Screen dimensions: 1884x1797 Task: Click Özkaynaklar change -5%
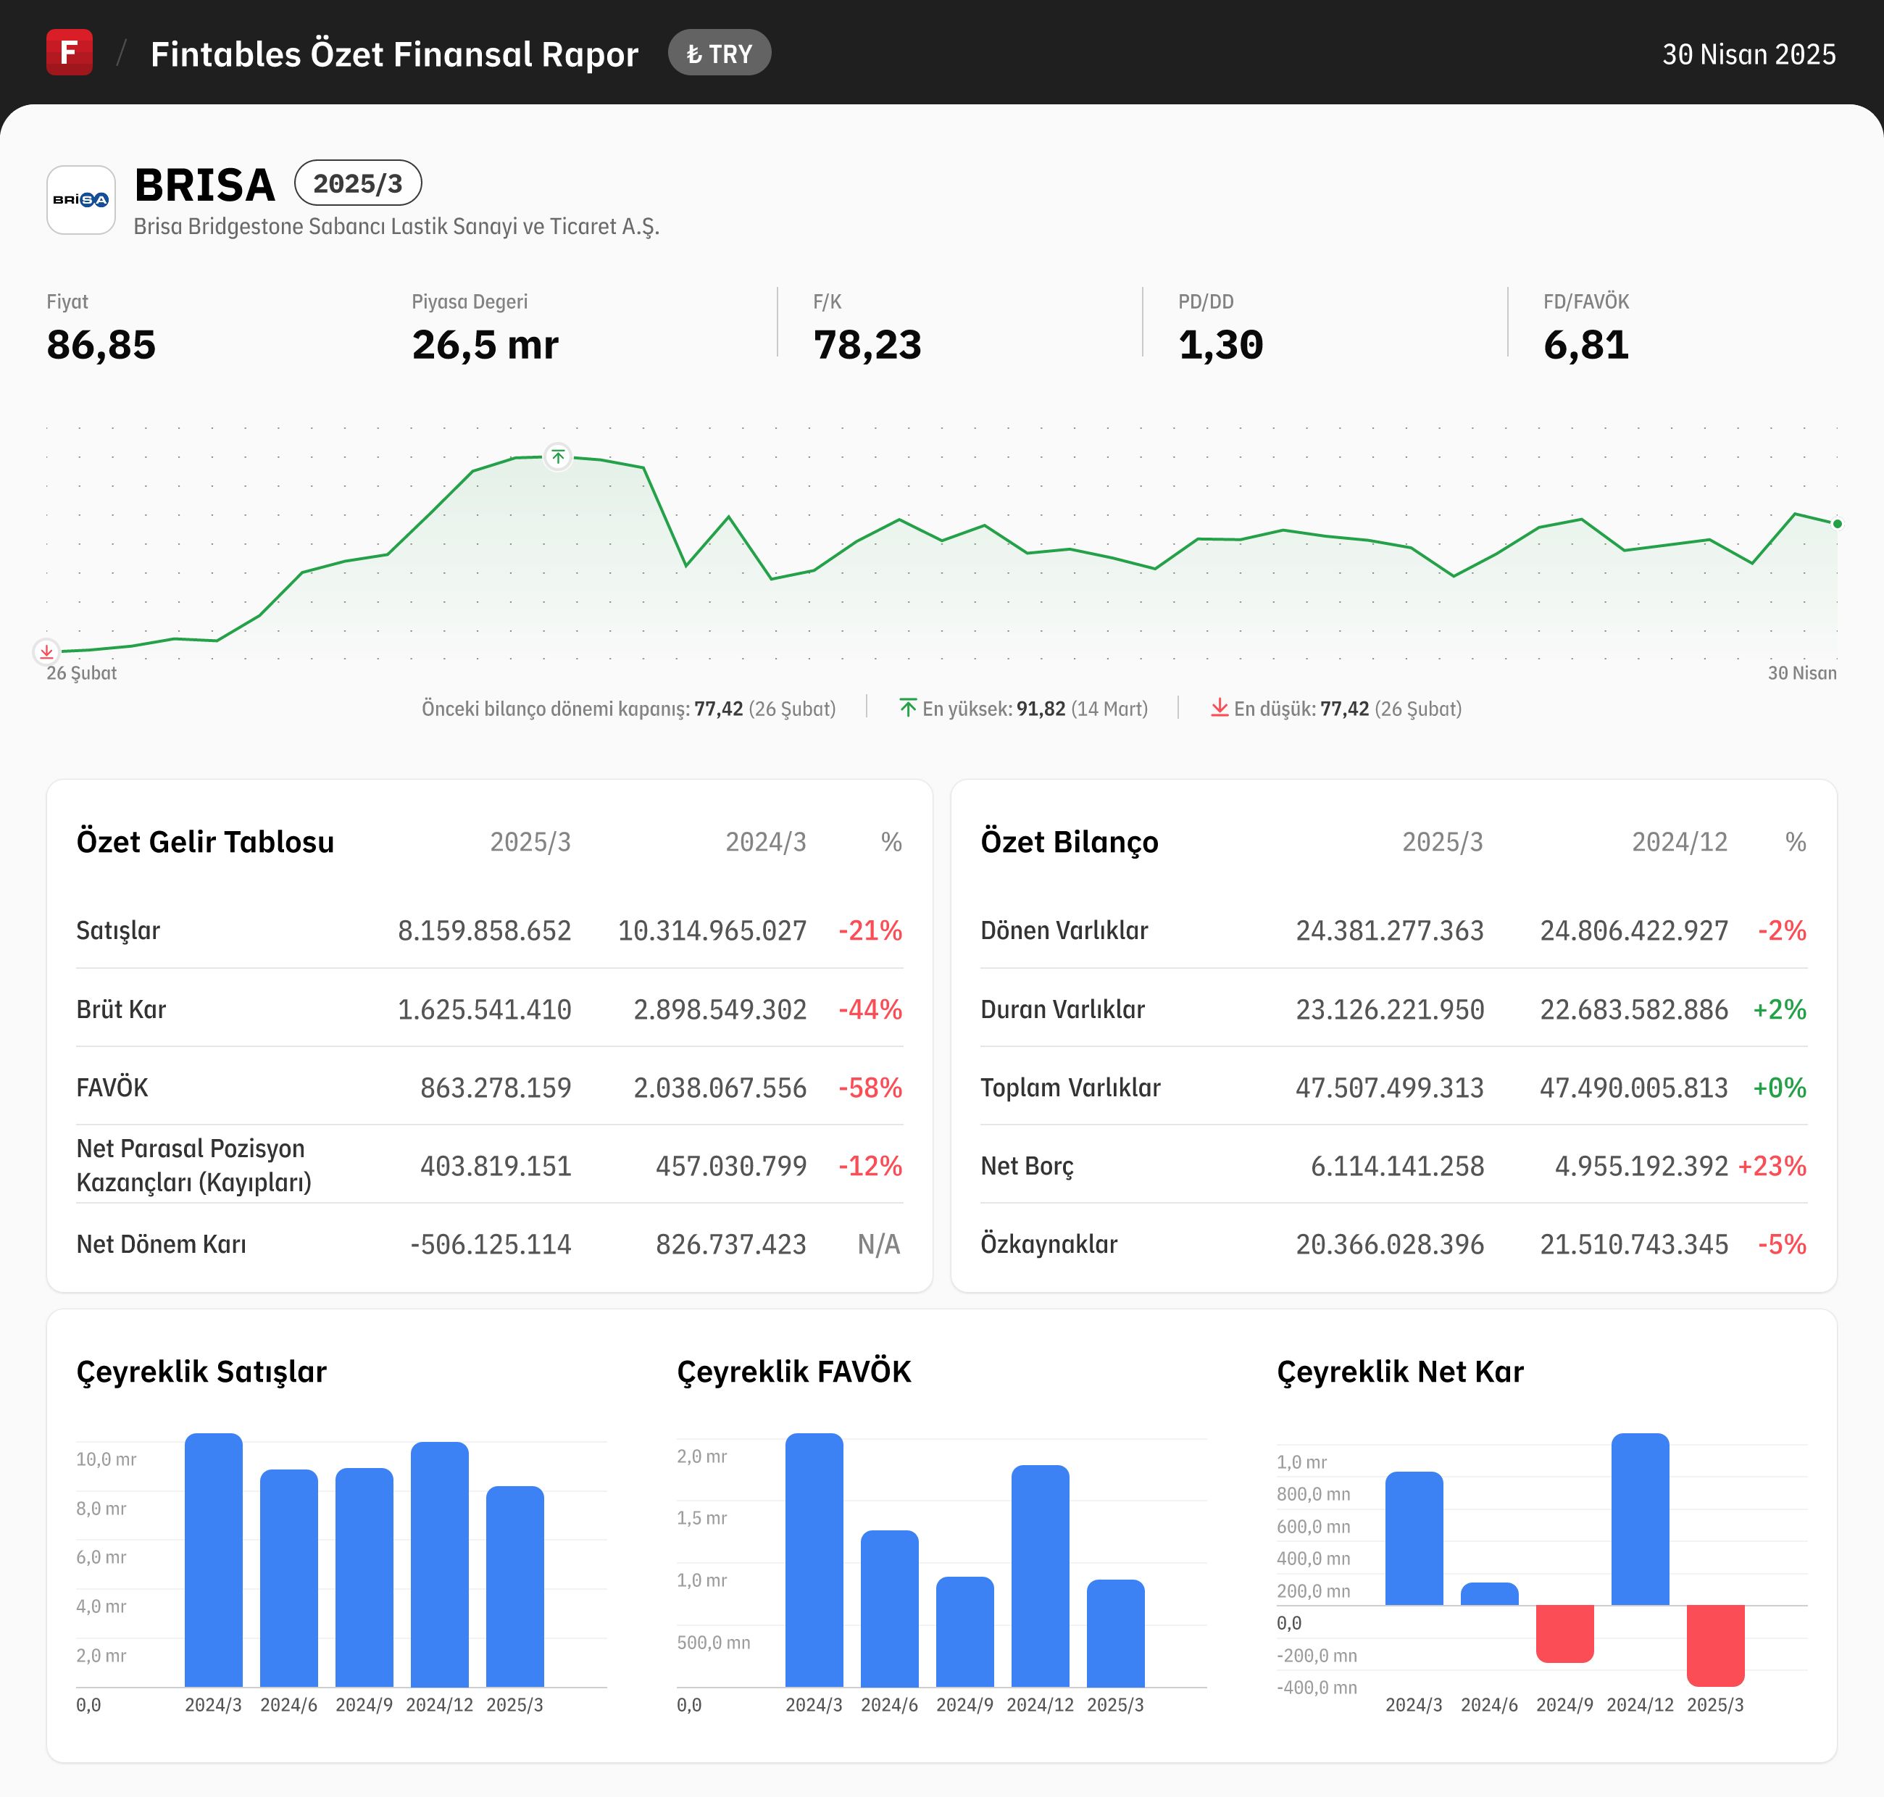(x=1782, y=1244)
